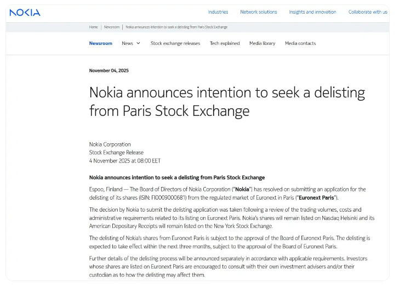Click the bold article subheading
405x292 pixels.
[176, 178]
